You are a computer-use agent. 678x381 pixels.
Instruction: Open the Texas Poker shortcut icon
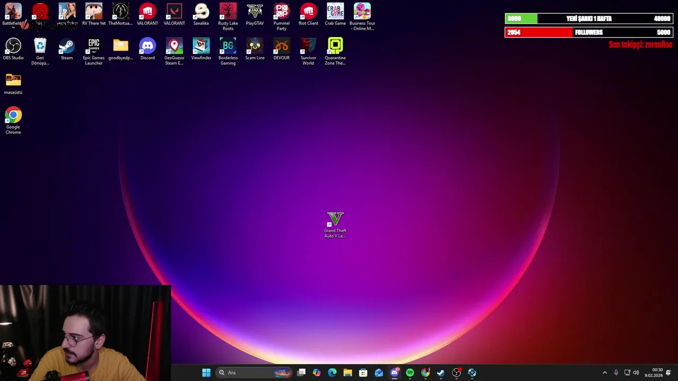click(x=67, y=15)
